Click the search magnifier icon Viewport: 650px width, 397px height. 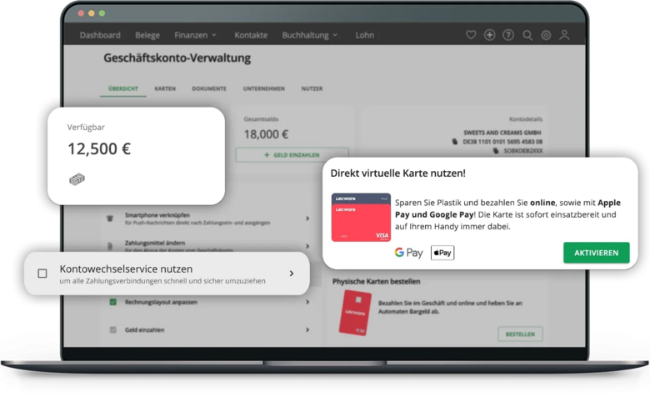click(527, 35)
